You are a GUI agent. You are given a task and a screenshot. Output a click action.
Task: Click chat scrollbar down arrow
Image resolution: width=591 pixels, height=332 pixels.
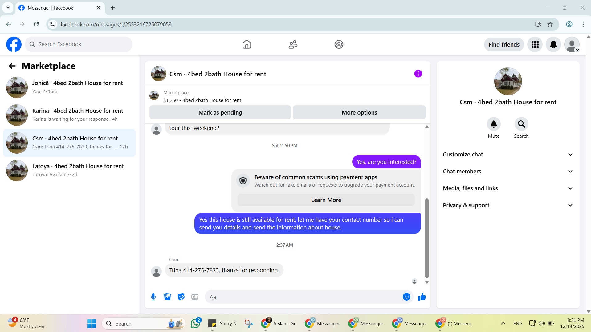click(427, 282)
